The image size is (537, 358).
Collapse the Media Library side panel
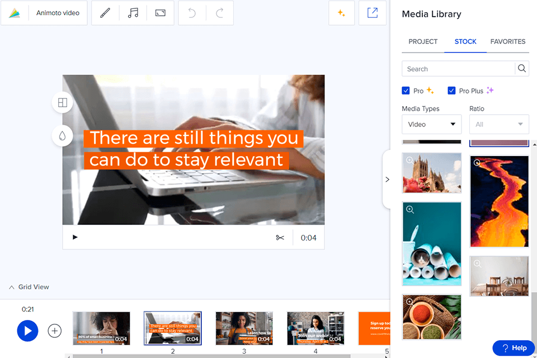(387, 179)
